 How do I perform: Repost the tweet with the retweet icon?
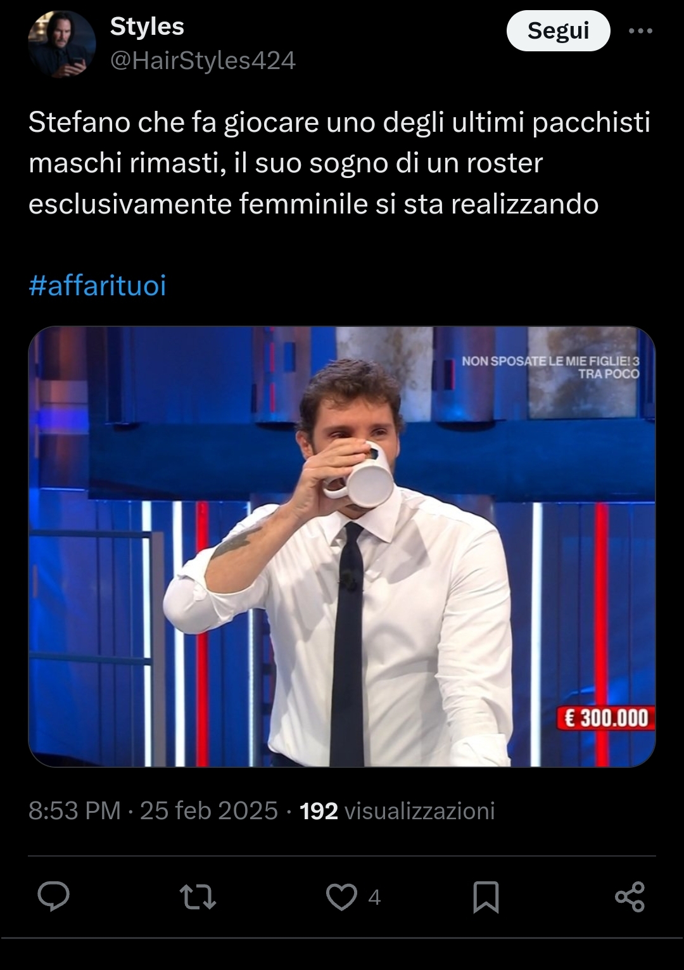pyautogui.click(x=198, y=897)
